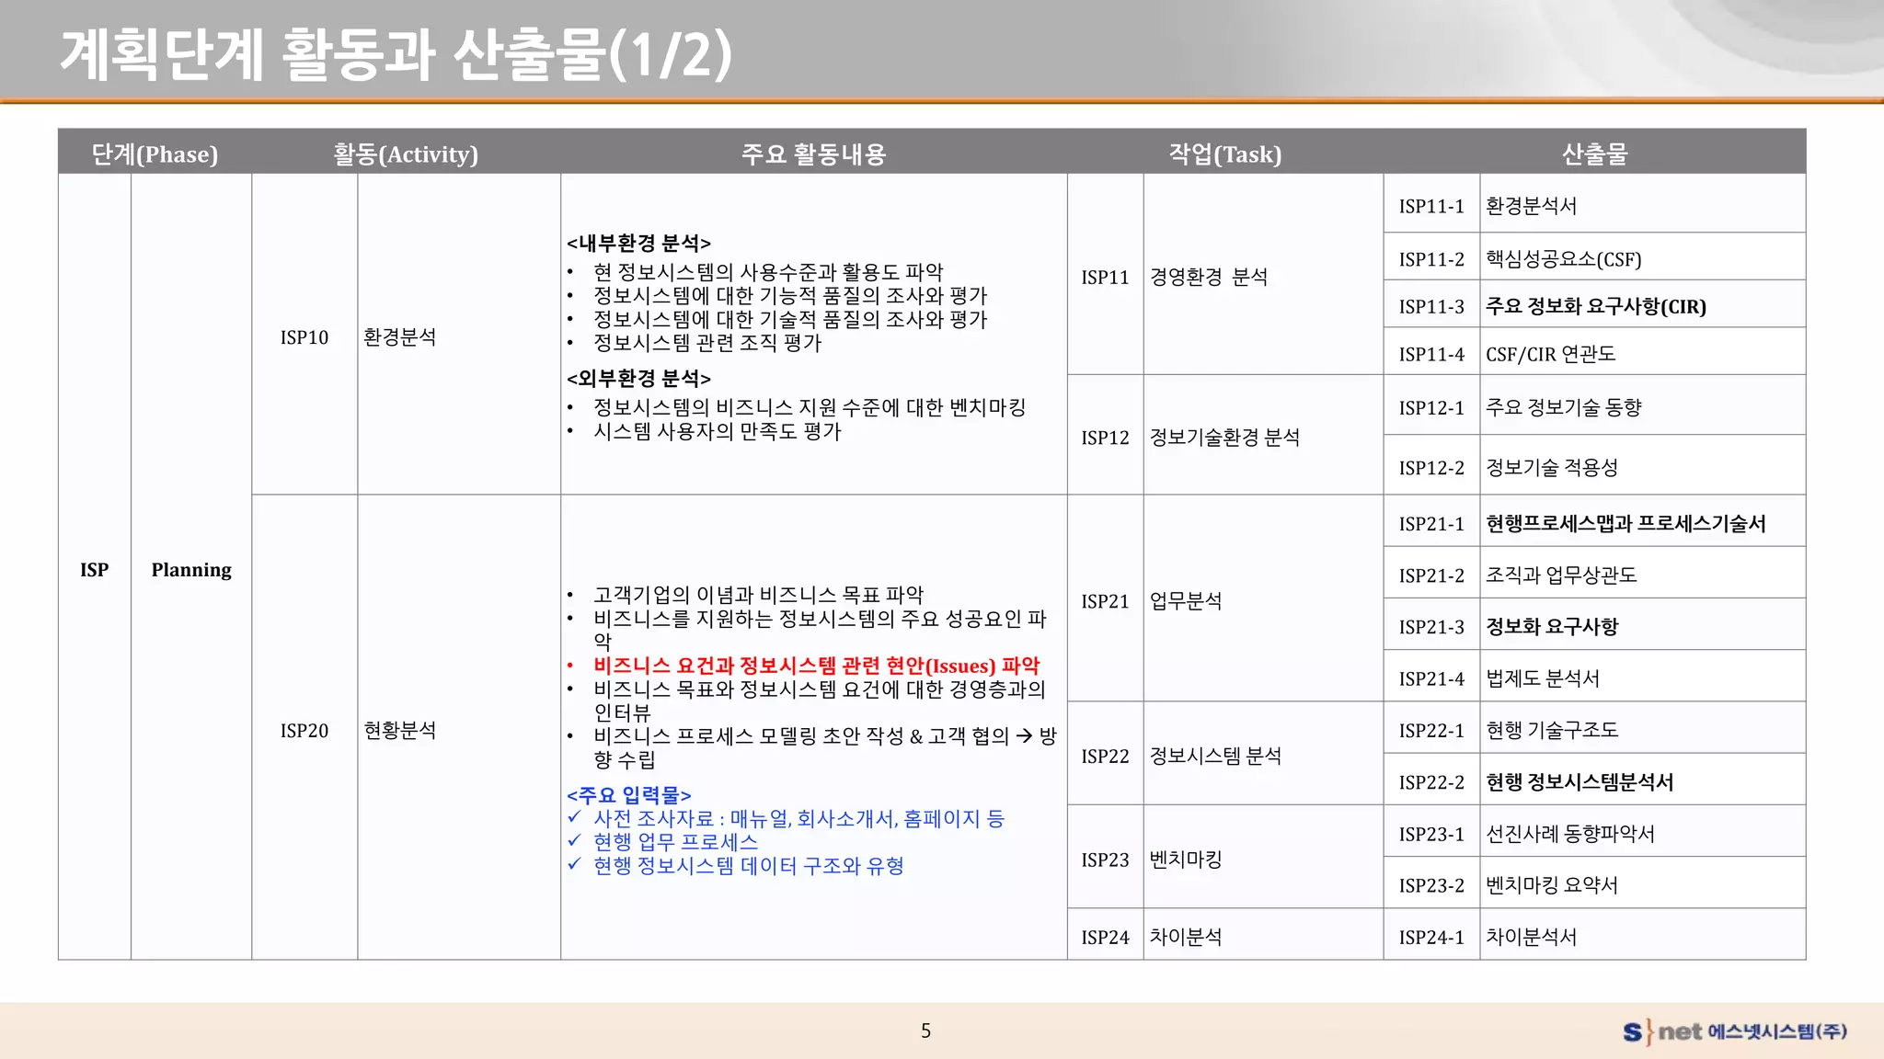This screenshot has height=1059, width=1884.
Task: Click the ISP11-1 output code
Action: pos(1431,206)
